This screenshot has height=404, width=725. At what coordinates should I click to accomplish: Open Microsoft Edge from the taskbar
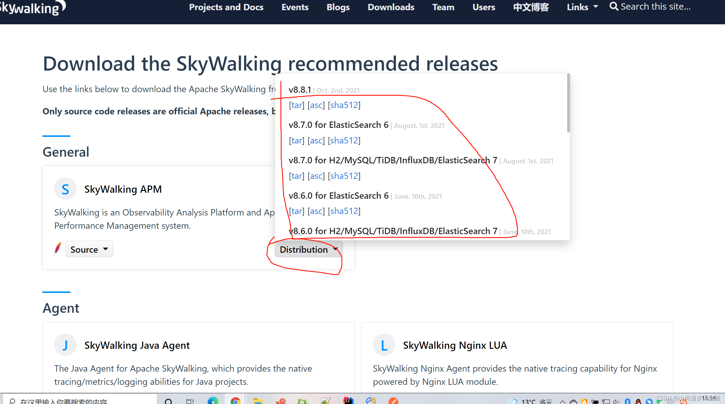point(213,401)
